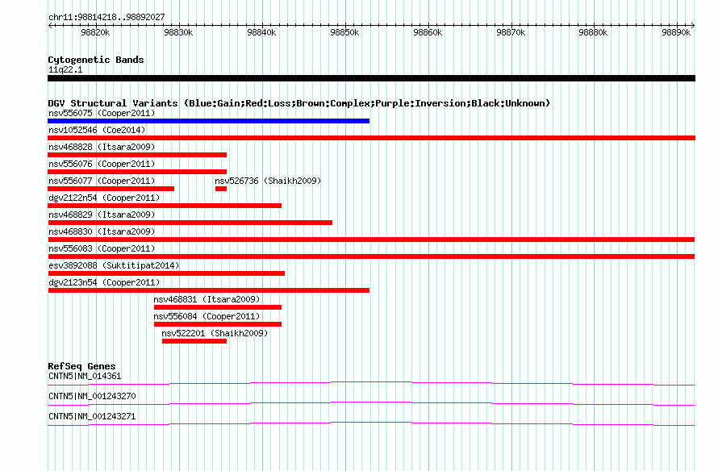The image size is (718, 471).
Task: Click the 98830k ruler tick
Action: tap(178, 32)
